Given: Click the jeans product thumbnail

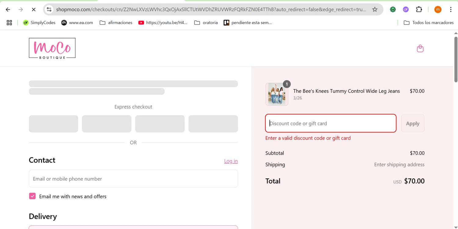Looking at the screenshot, I should pyautogui.click(x=277, y=94).
